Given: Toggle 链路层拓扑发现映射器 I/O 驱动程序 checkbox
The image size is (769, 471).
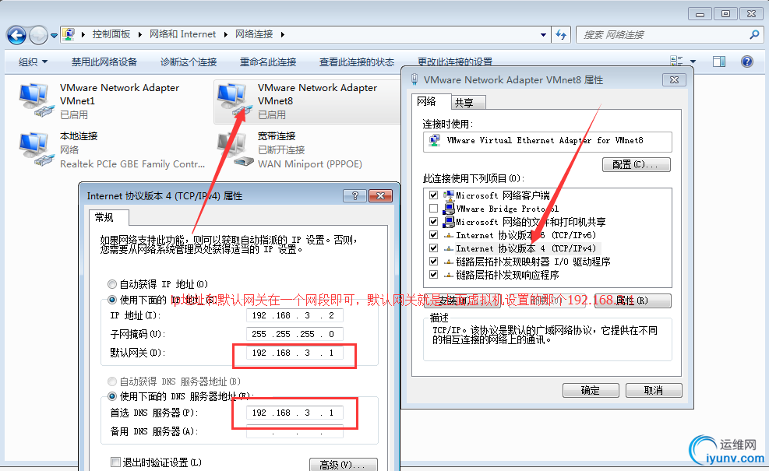Looking at the screenshot, I should pyautogui.click(x=433, y=262).
